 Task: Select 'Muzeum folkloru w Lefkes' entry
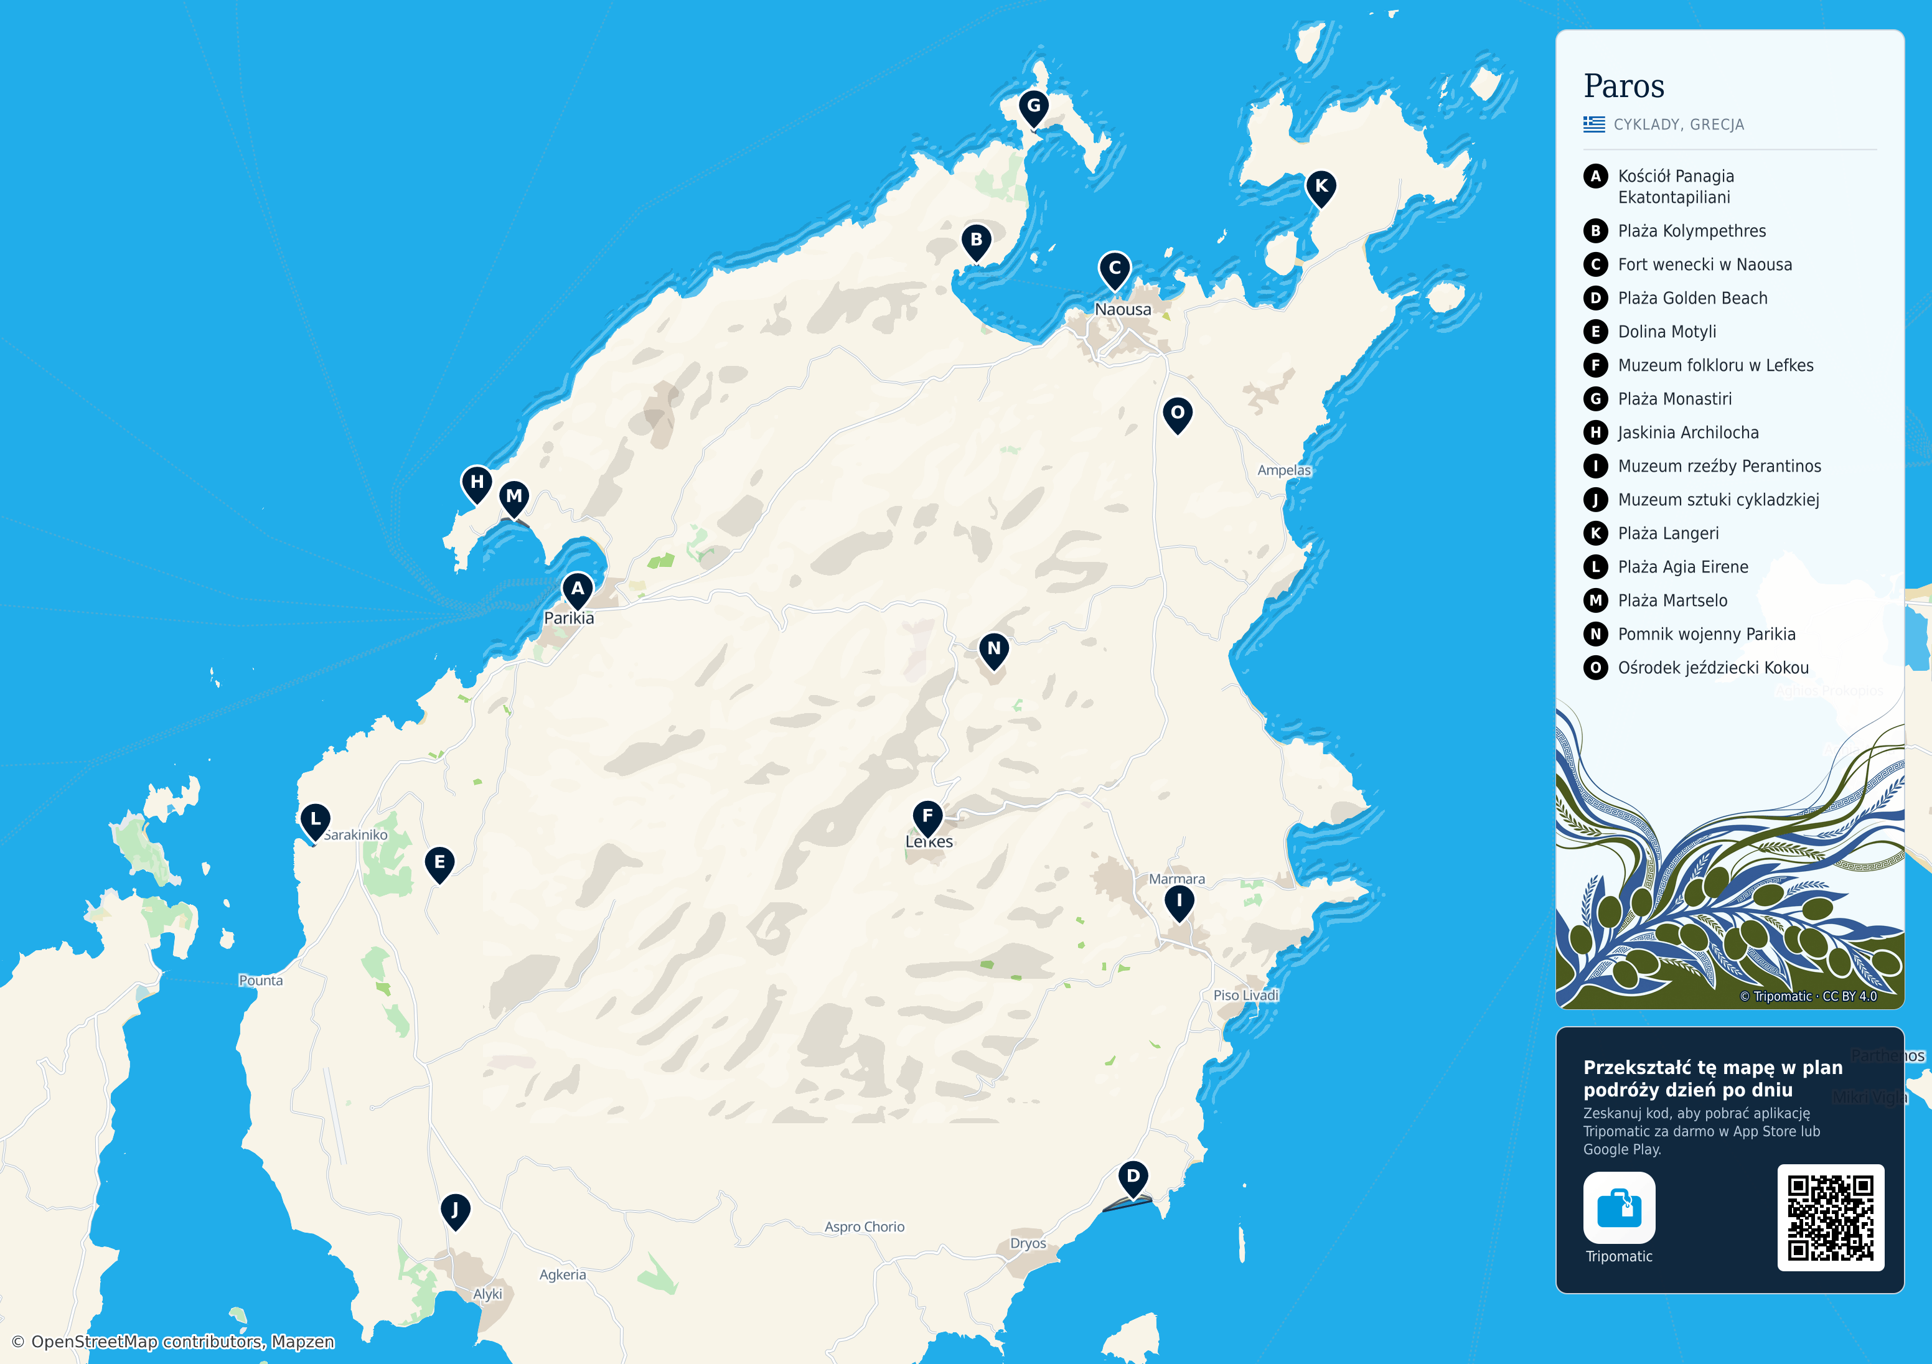click(x=1716, y=365)
